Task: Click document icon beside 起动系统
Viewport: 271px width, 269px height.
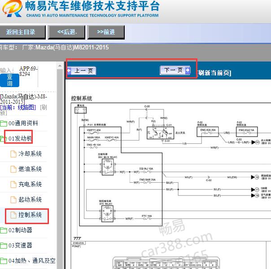Action: click(x=13, y=200)
